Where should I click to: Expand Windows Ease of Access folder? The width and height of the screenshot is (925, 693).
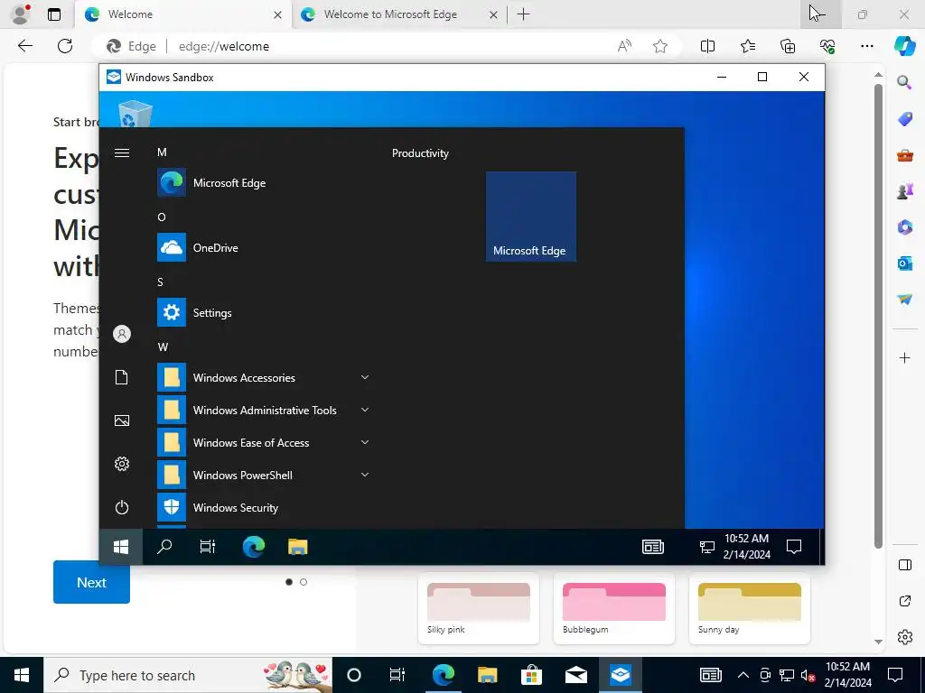[265, 442]
